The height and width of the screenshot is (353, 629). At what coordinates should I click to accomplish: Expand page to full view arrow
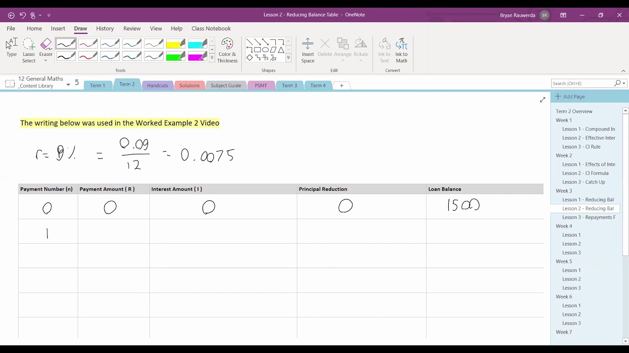pyautogui.click(x=543, y=100)
